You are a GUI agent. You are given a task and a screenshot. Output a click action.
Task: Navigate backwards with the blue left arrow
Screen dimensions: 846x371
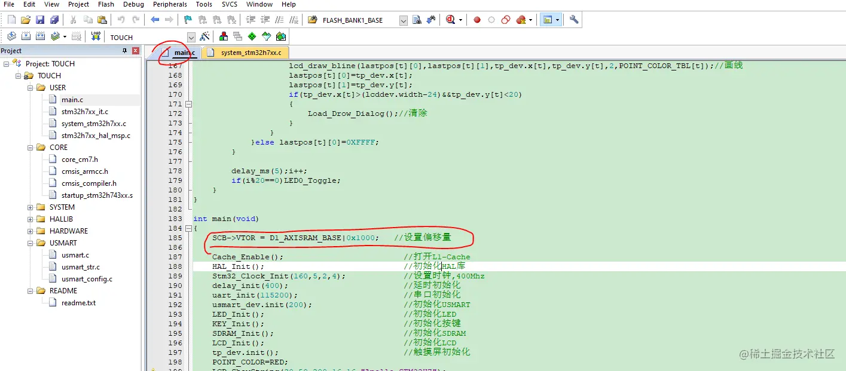point(155,20)
